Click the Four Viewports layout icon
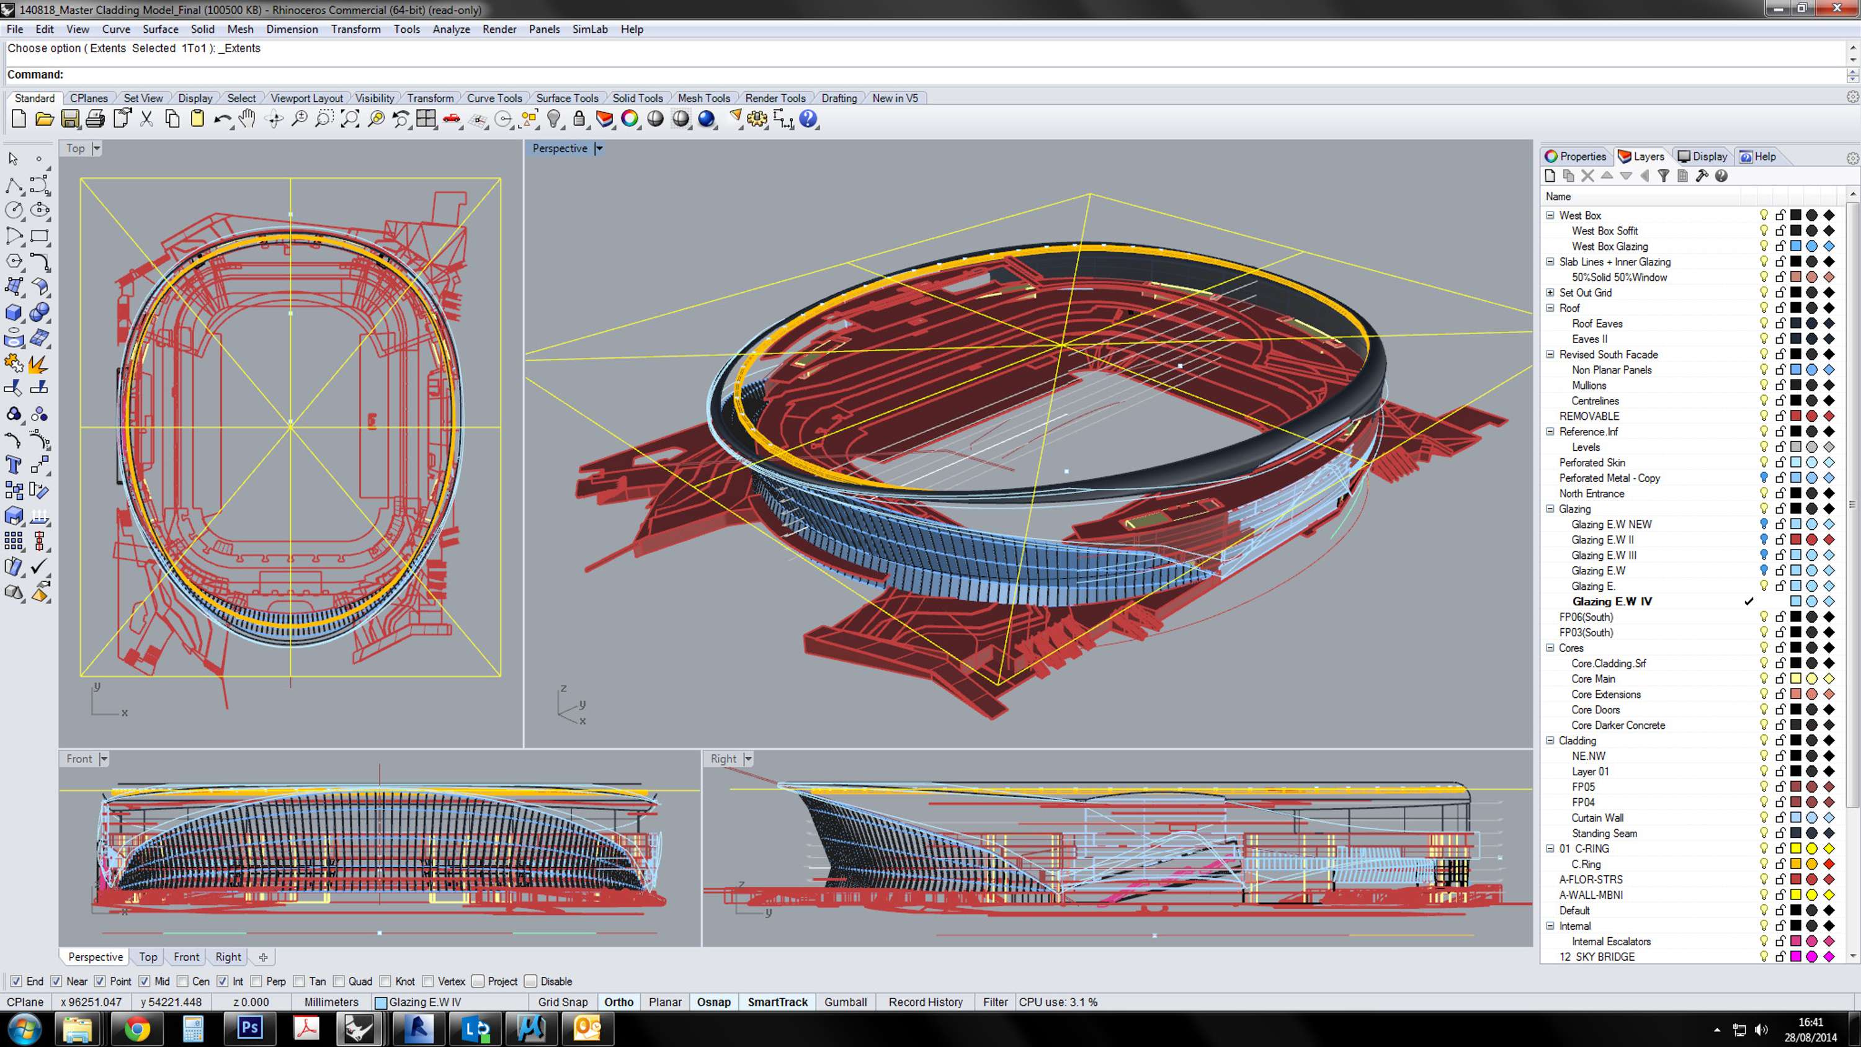The height and width of the screenshot is (1047, 1861). (426, 119)
